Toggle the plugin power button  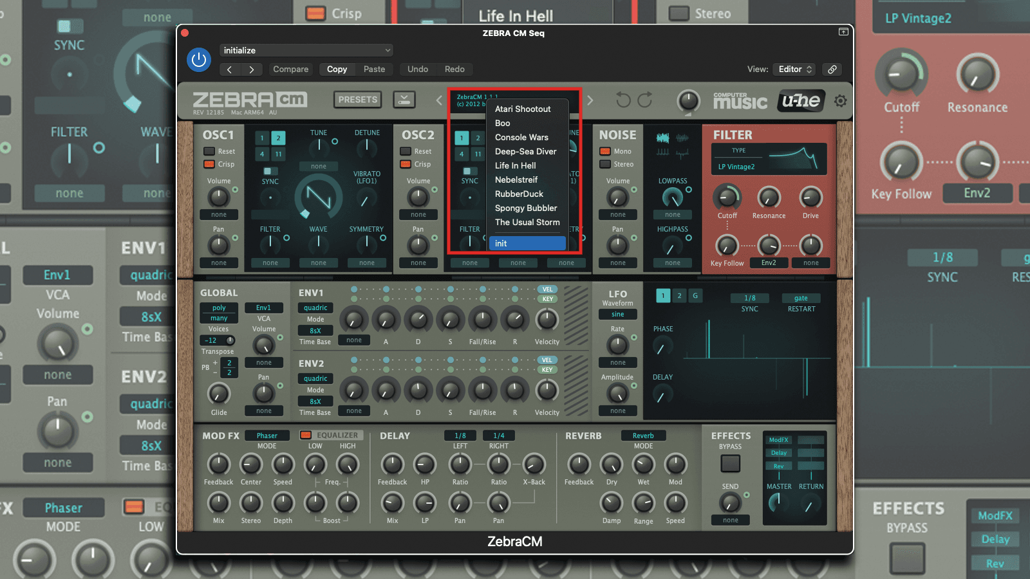(199, 60)
